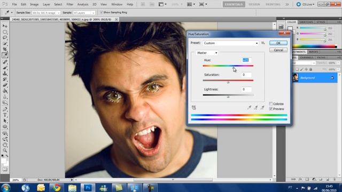Select the Pen tool
This screenshot has width=342, height=192.
click(x=5, y=109)
